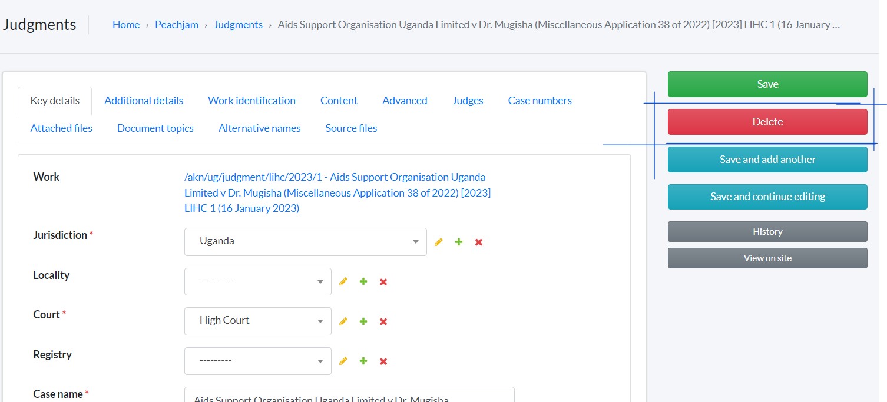Expand the Locality dropdown
The image size is (887, 402).
[x=257, y=282]
